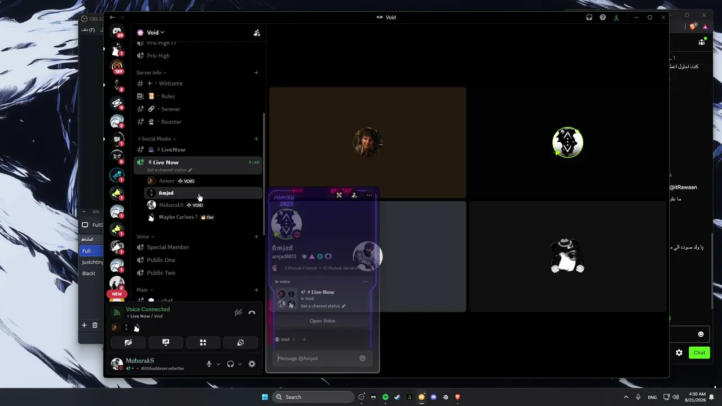Show hidden system tray icons
Screen dimensions: 722x406
tap(626, 397)
